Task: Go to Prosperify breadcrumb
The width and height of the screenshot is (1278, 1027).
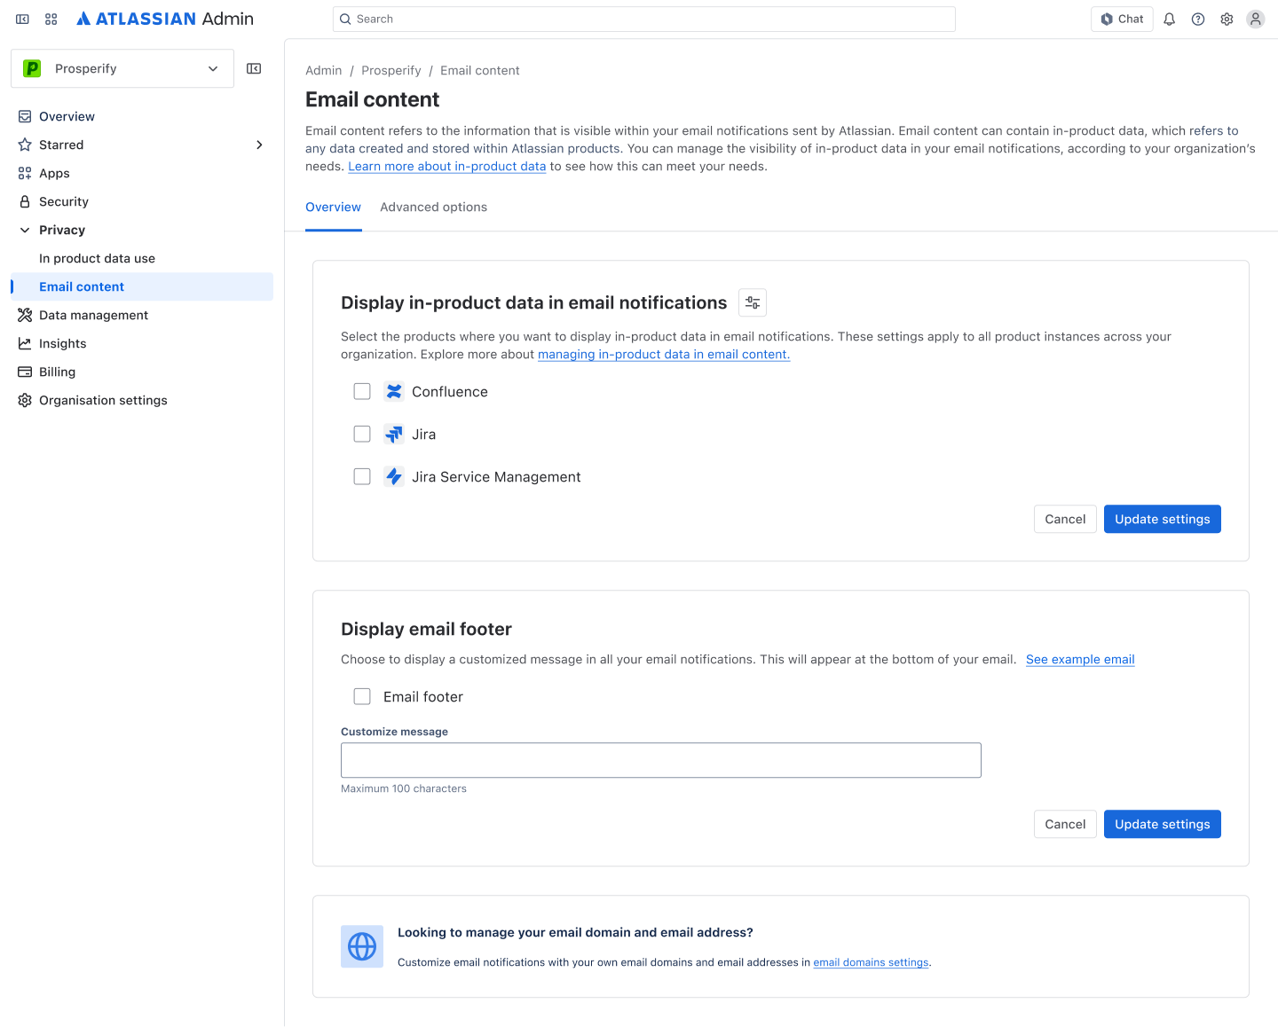Action: [391, 70]
